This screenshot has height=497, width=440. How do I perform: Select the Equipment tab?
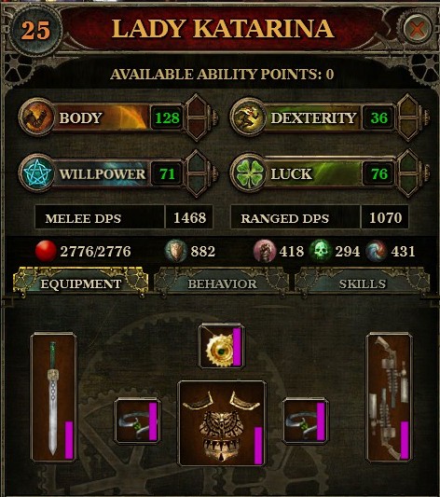81,283
